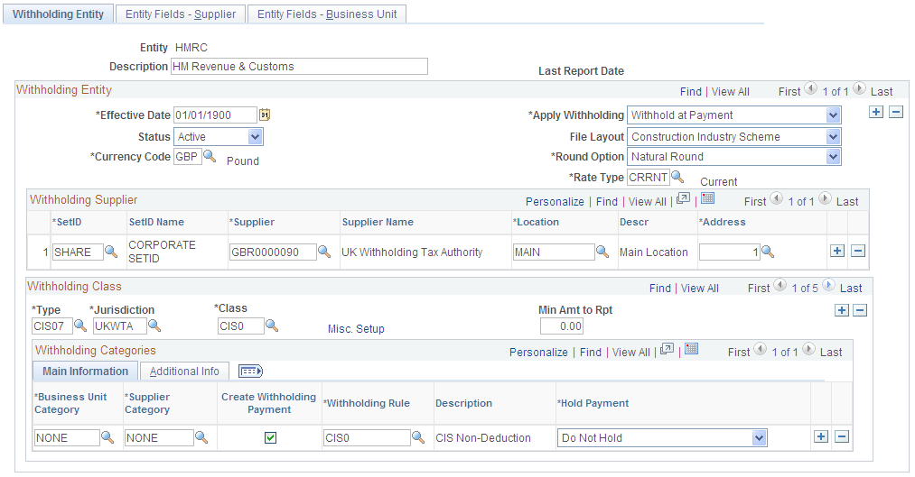Look up Supplier Category NONE
The height and width of the screenshot is (477, 915).
click(x=201, y=437)
